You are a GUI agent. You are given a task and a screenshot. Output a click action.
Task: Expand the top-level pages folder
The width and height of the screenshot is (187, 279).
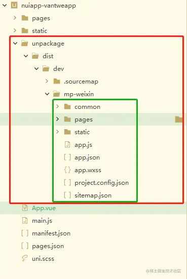(x=15, y=18)
